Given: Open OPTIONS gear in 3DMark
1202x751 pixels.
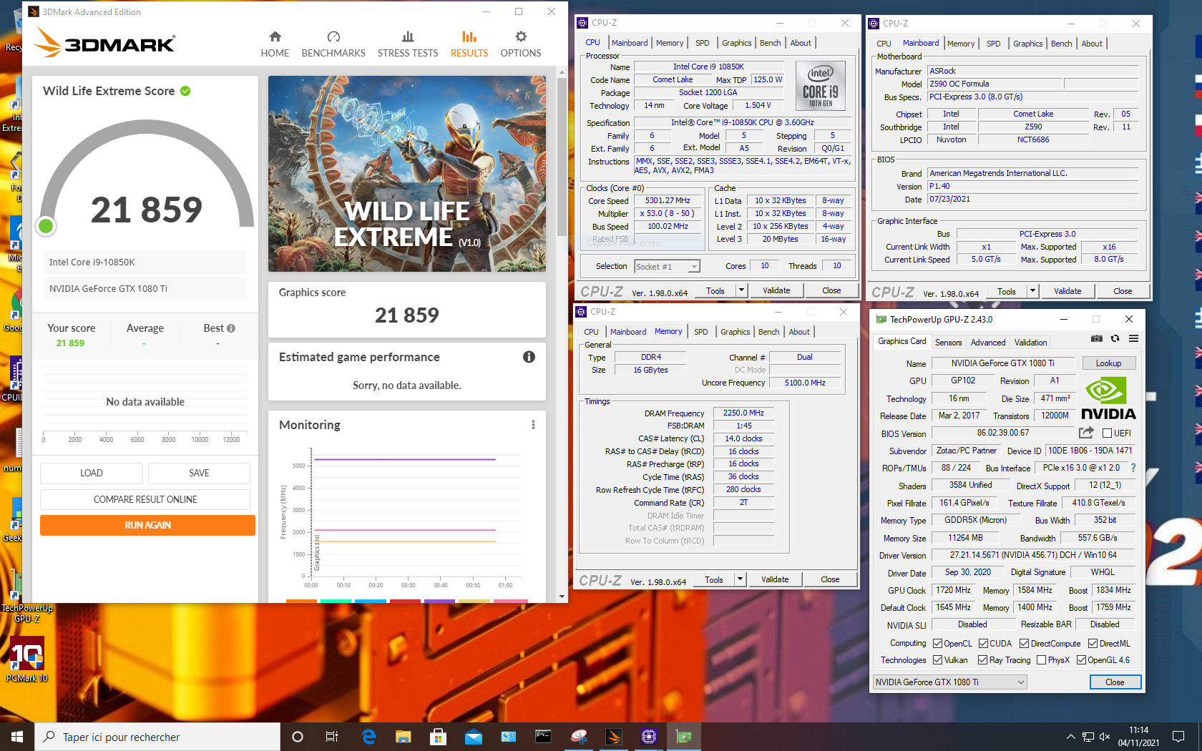Looking at the screenshot, I should click(x=521, y=44).
